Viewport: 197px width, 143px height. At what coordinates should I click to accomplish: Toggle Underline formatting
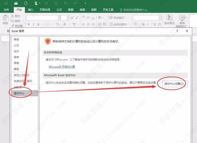[38, 24]
